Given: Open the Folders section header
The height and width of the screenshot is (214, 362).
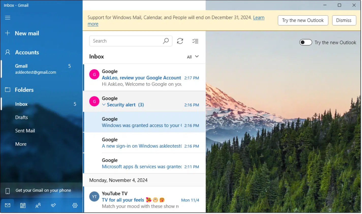Looking at the screenshot, I should pos(41,90).
